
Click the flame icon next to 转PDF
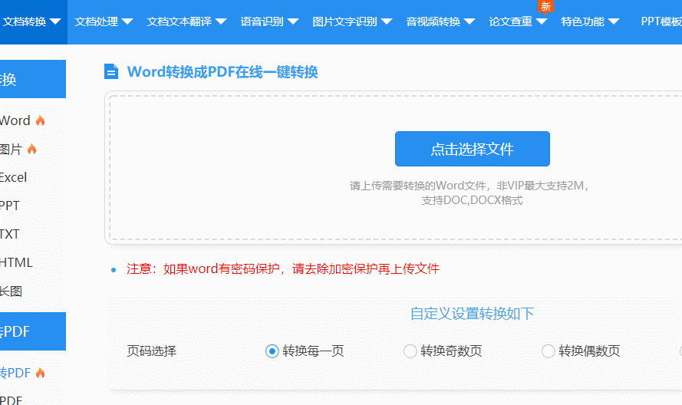click(x=40, y=373)
